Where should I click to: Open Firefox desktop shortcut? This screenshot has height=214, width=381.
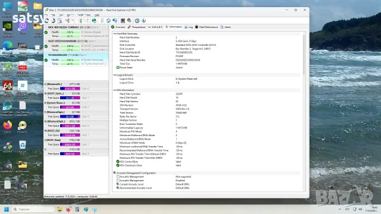(7, 127)
